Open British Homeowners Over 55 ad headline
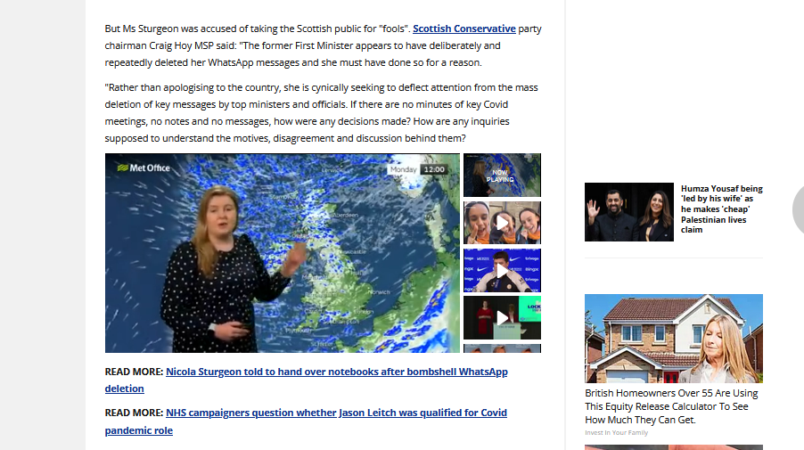Viewport: 804px width, 450px height. click(x=671, y=406)
